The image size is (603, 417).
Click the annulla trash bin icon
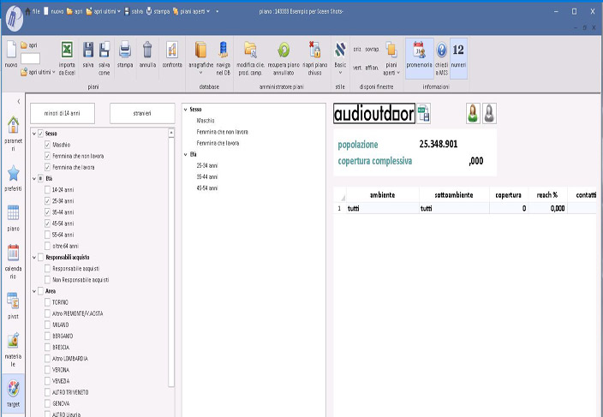(147, 51)
